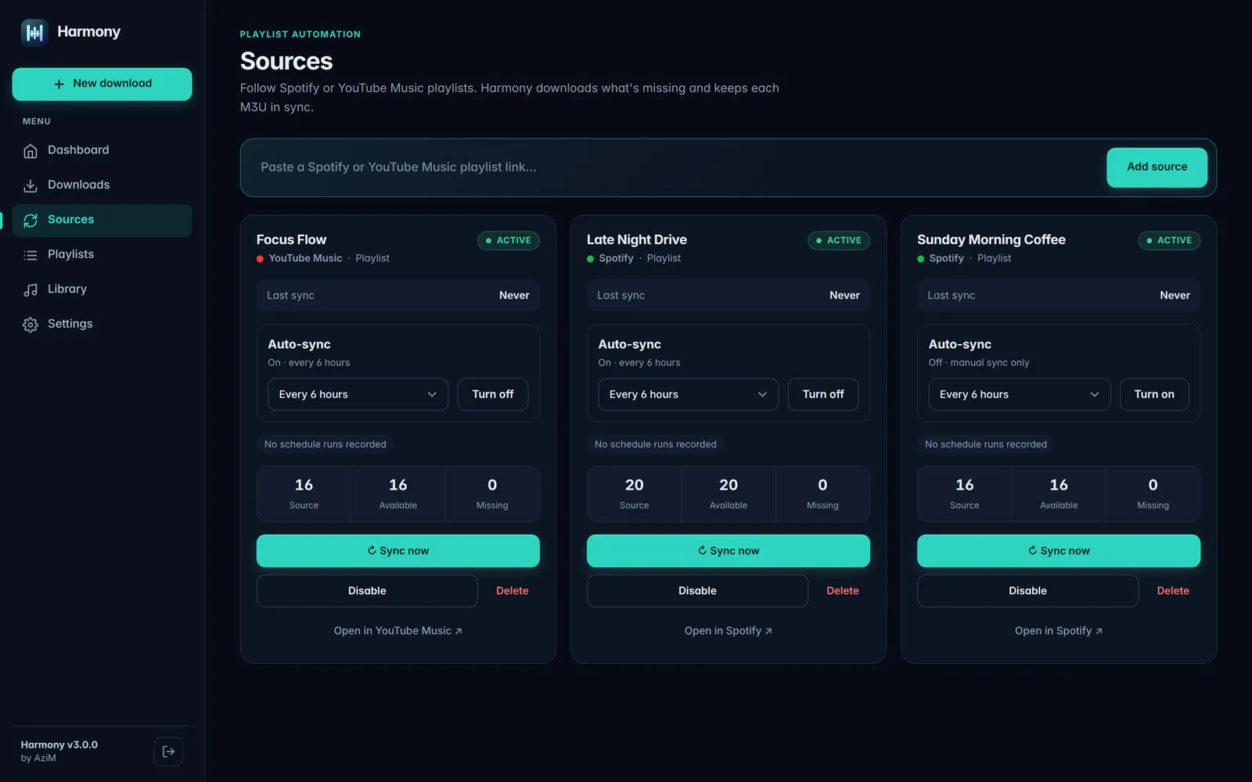1252x782 pixels.
Task: Delete the Late Night Drive source
Action: point(843,590)
